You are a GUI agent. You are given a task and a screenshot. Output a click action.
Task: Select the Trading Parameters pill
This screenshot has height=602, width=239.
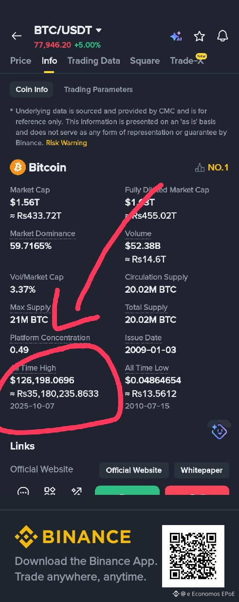tap(98, 90)
